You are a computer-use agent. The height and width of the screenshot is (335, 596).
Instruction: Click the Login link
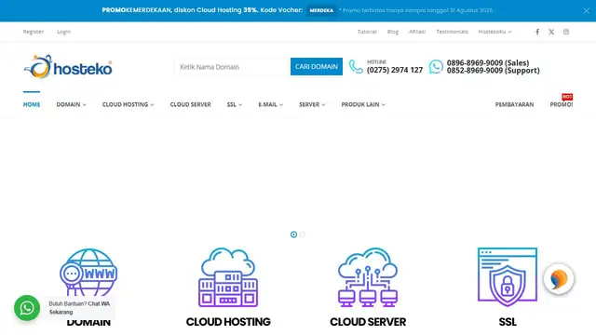click(64, 32)
